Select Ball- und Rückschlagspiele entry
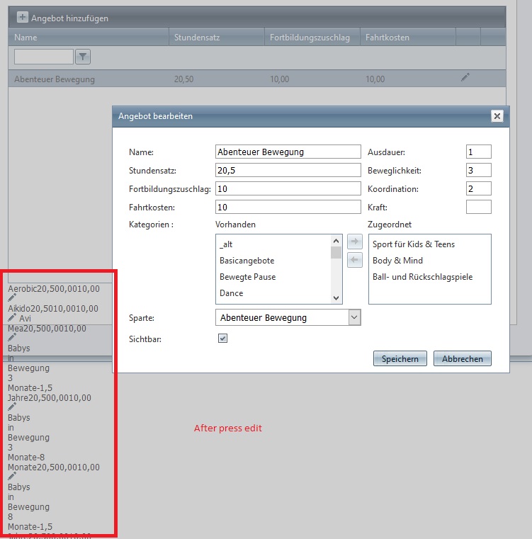 [x=422, y=277]
